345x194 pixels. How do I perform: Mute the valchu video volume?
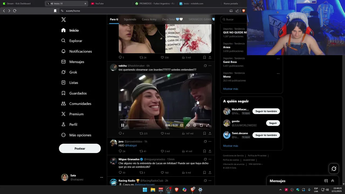tap(188, 125)
